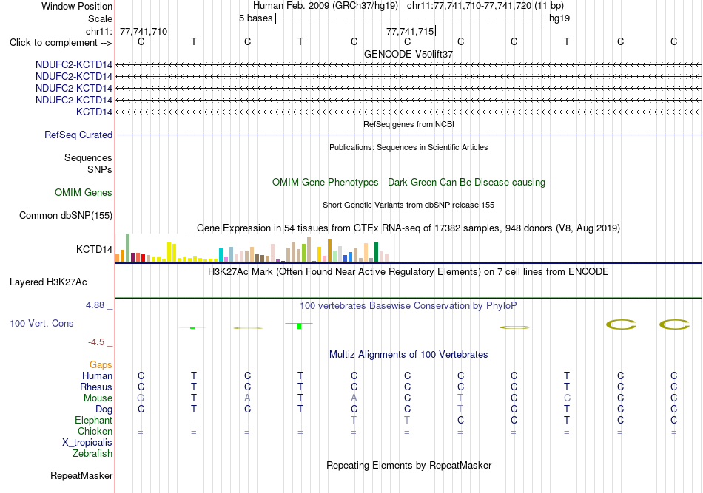Click the Common dbSNP(155) side label
The image size is (703, 493).
[66, 215]
